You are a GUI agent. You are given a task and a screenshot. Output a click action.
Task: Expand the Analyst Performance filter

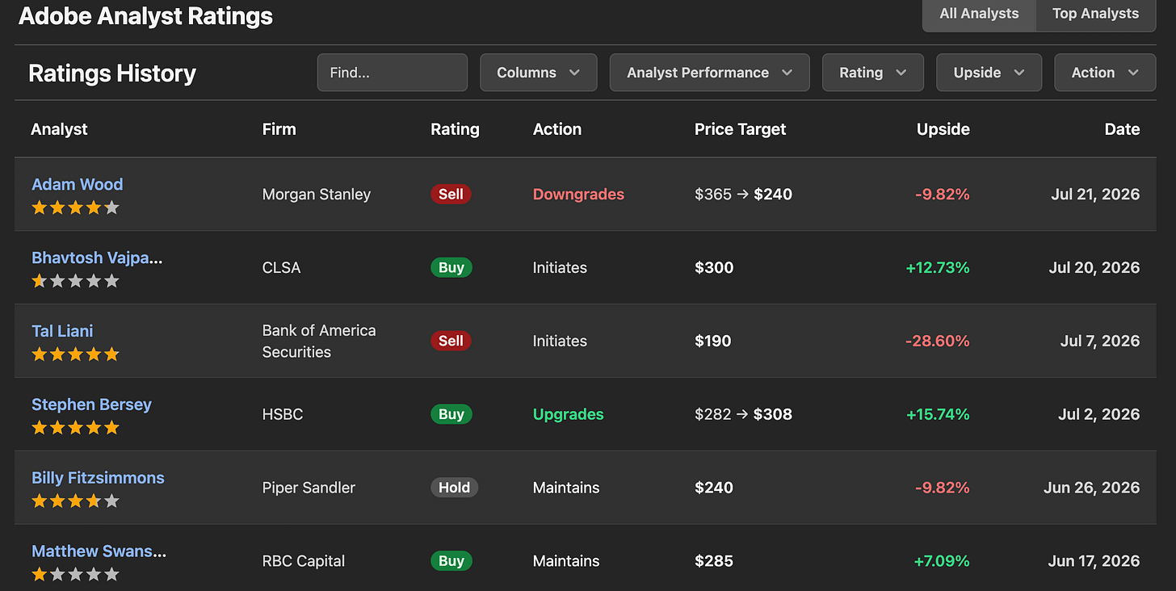coord(710,73)
